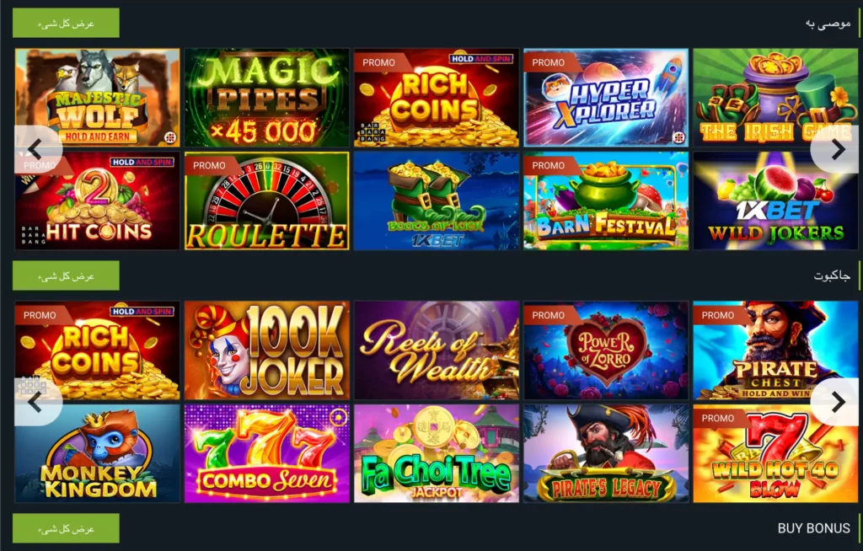Screen dimensions: 863x551
Task: Select the Reels of Wealth game
Action: tap(437, 350)
